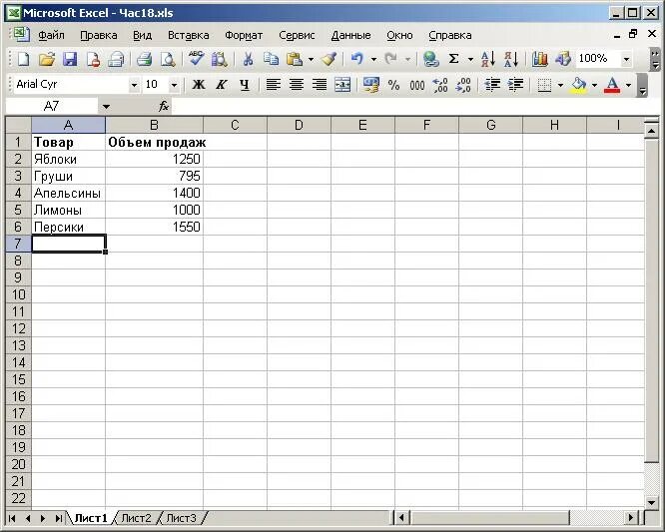The height and width of the screenshot is (532, 665).
Task: Undo the last action with the arrow icon
Action: (x=357, y=59)
